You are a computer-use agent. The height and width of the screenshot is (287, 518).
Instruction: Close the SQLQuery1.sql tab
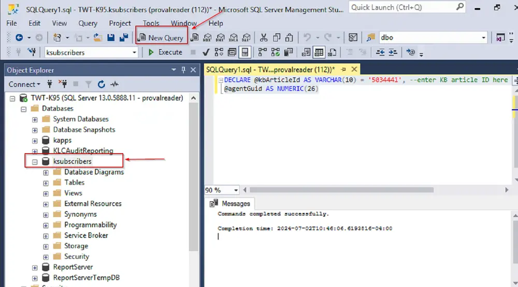click(x=354, y=69)
